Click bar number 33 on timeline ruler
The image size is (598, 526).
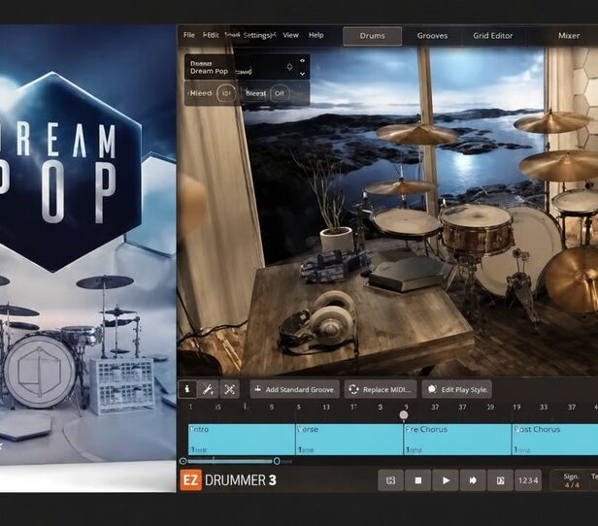click(x=544, y=407)
